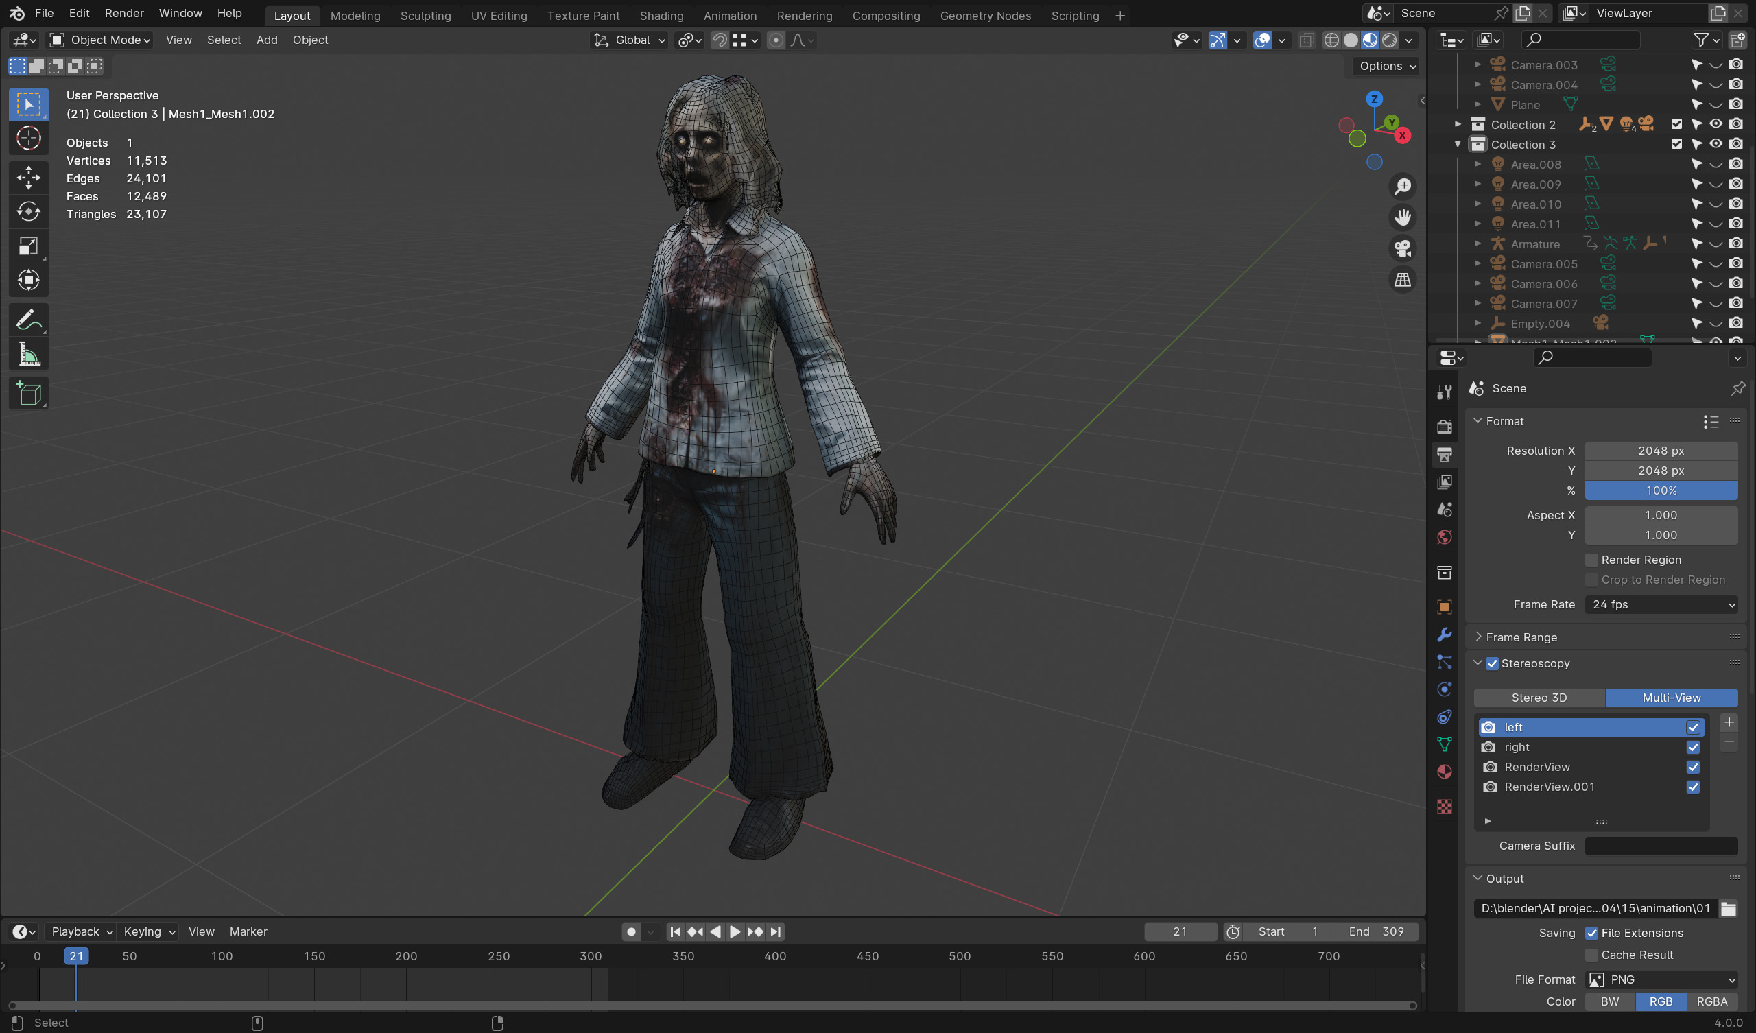This screenshot has height=1033, width=1756.
Task: Open the Render properties tab
Action: (x=1444, y=426)
